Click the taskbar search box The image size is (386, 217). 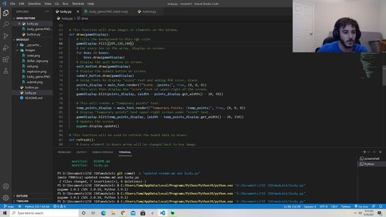[x=44, y=213]
